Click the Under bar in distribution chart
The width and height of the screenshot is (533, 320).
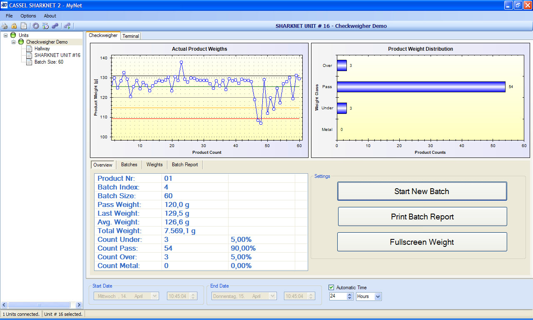click(342, 108)
